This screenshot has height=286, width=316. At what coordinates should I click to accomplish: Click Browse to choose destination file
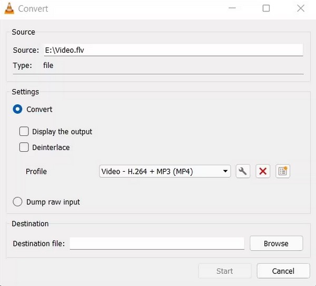click(276, 243)
